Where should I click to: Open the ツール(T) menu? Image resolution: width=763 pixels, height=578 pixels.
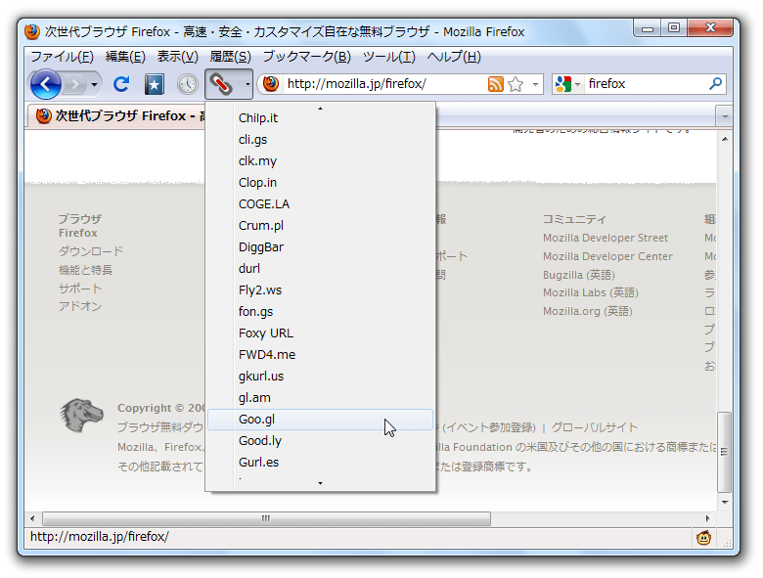point(388,57)
